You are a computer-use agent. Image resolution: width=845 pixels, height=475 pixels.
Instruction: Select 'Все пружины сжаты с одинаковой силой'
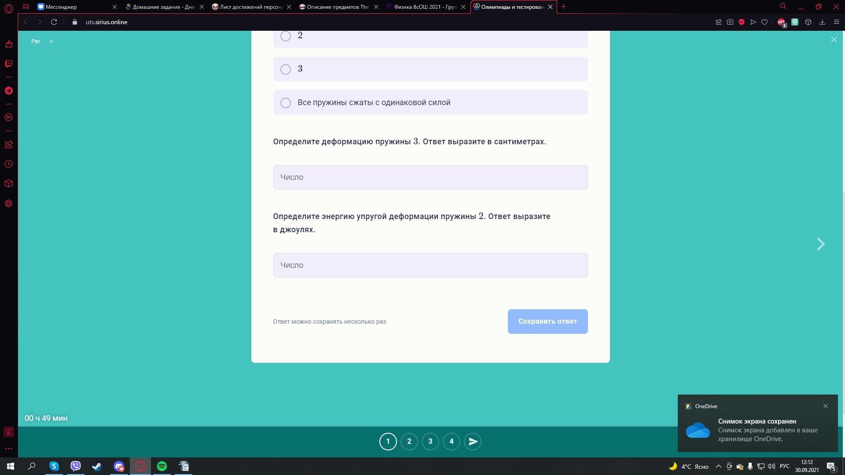pyautogui.click(x=286, y=103)
